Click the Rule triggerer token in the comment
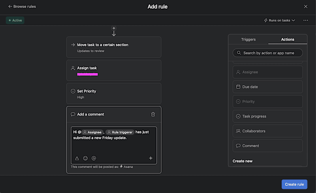This screenshot has height=193, width=316. point(120,132)
